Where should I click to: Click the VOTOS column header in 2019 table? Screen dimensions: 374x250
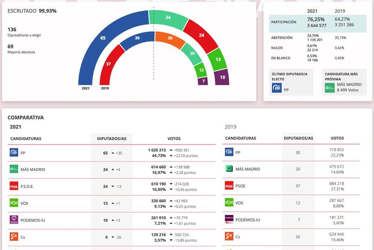tap(337, 138)
